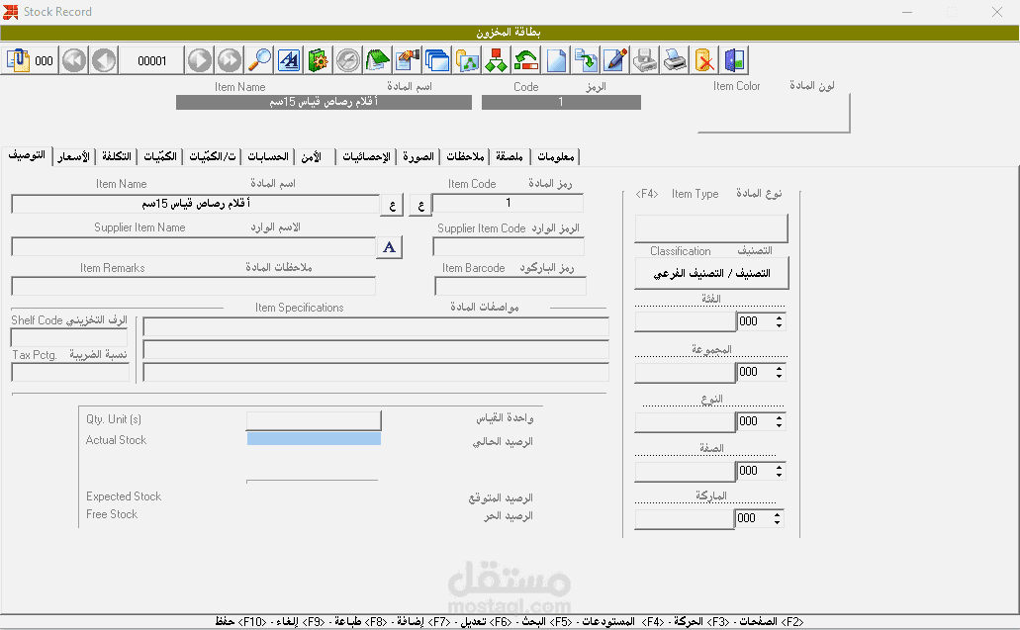Switch to the الحسابات tab
1020x630 pixels.
pyautogui.click(x=268, y=156)
